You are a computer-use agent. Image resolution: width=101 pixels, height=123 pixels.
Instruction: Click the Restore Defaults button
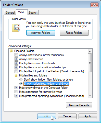pos(79,105)
